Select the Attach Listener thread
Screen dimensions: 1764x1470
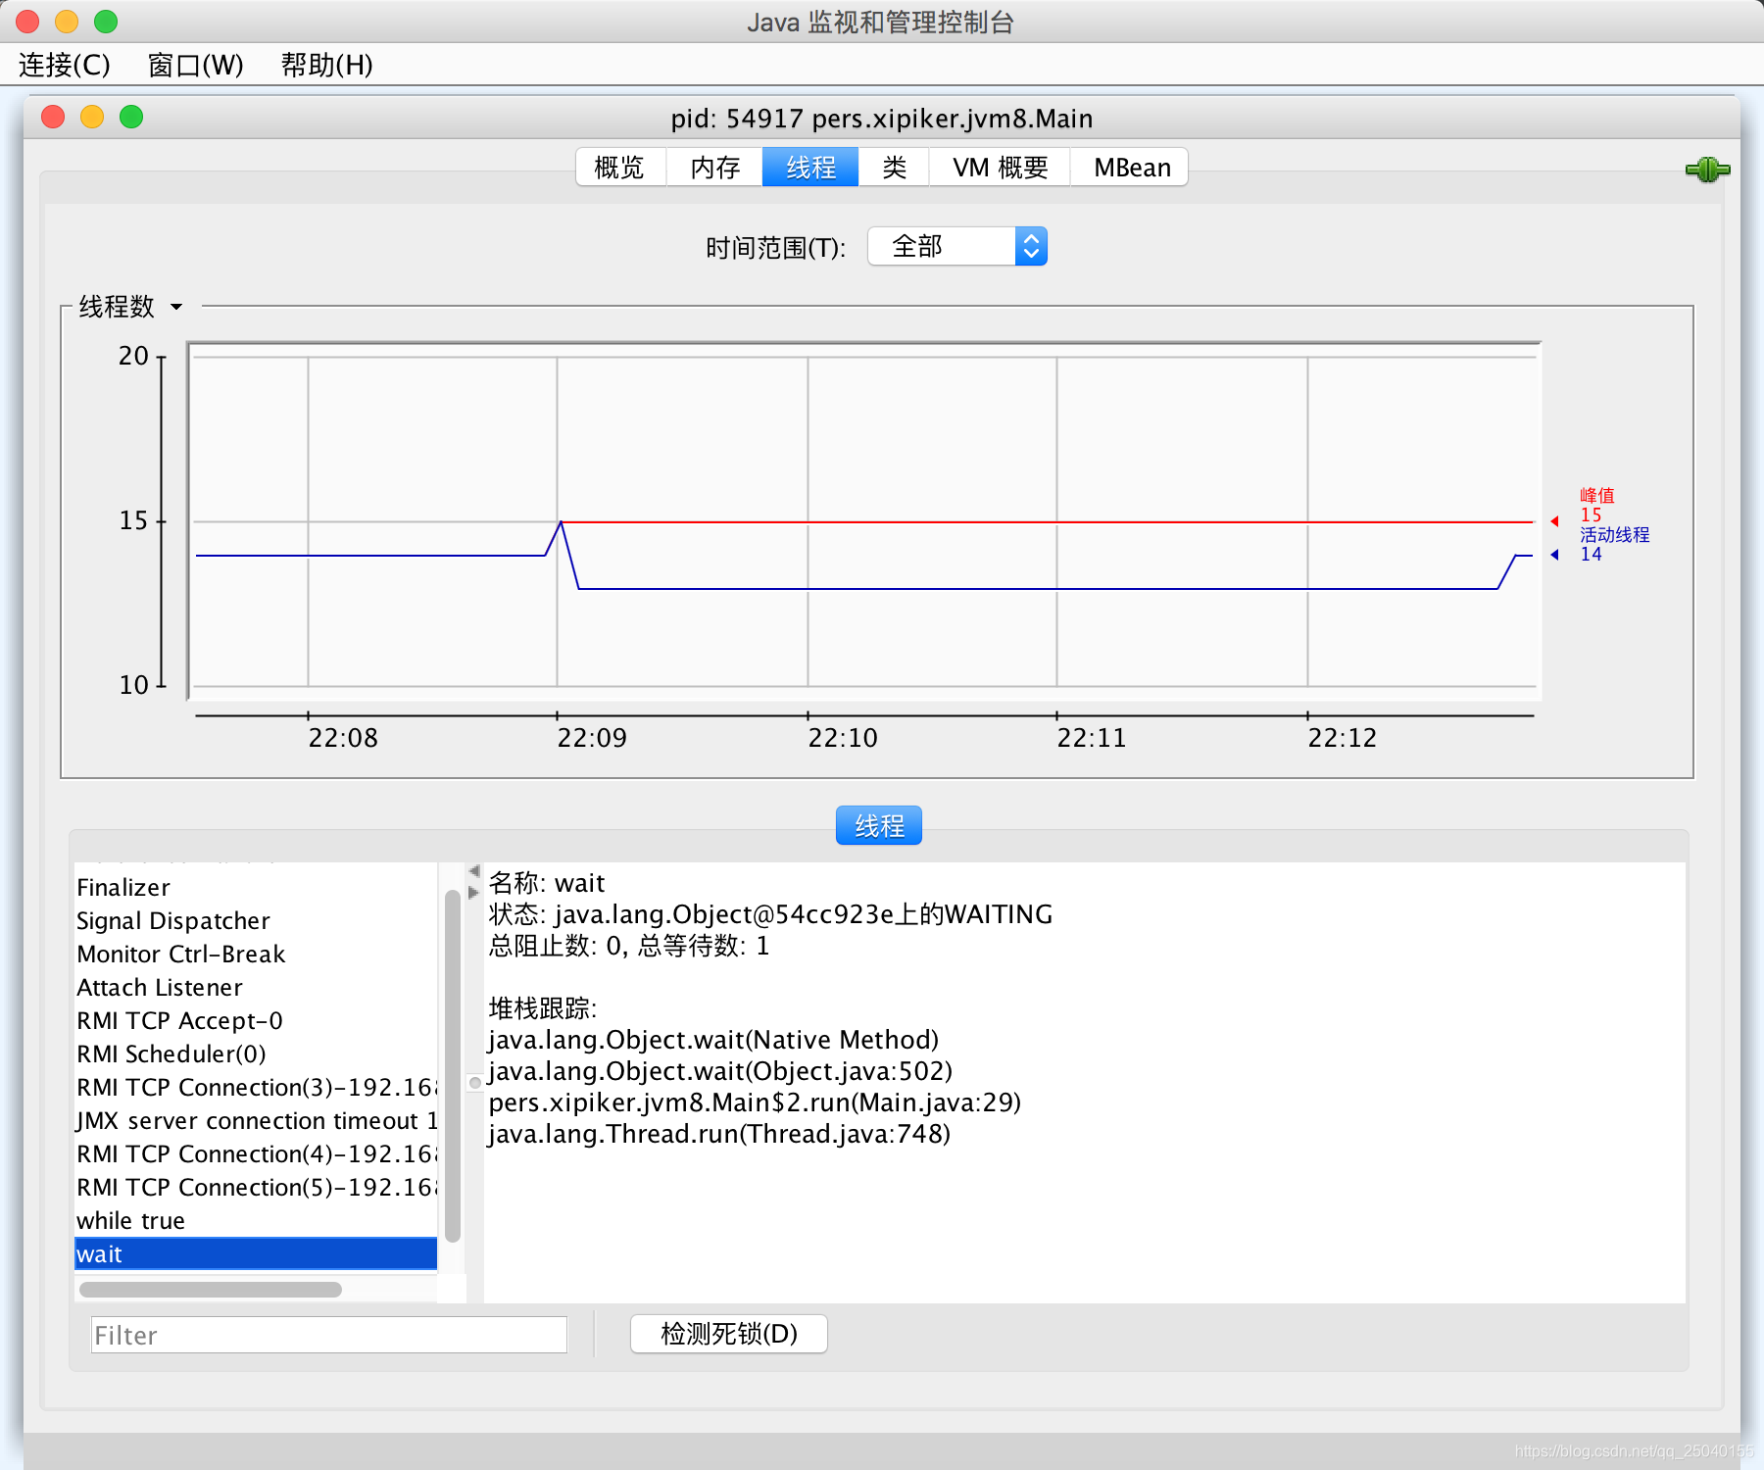coord(256,988)
